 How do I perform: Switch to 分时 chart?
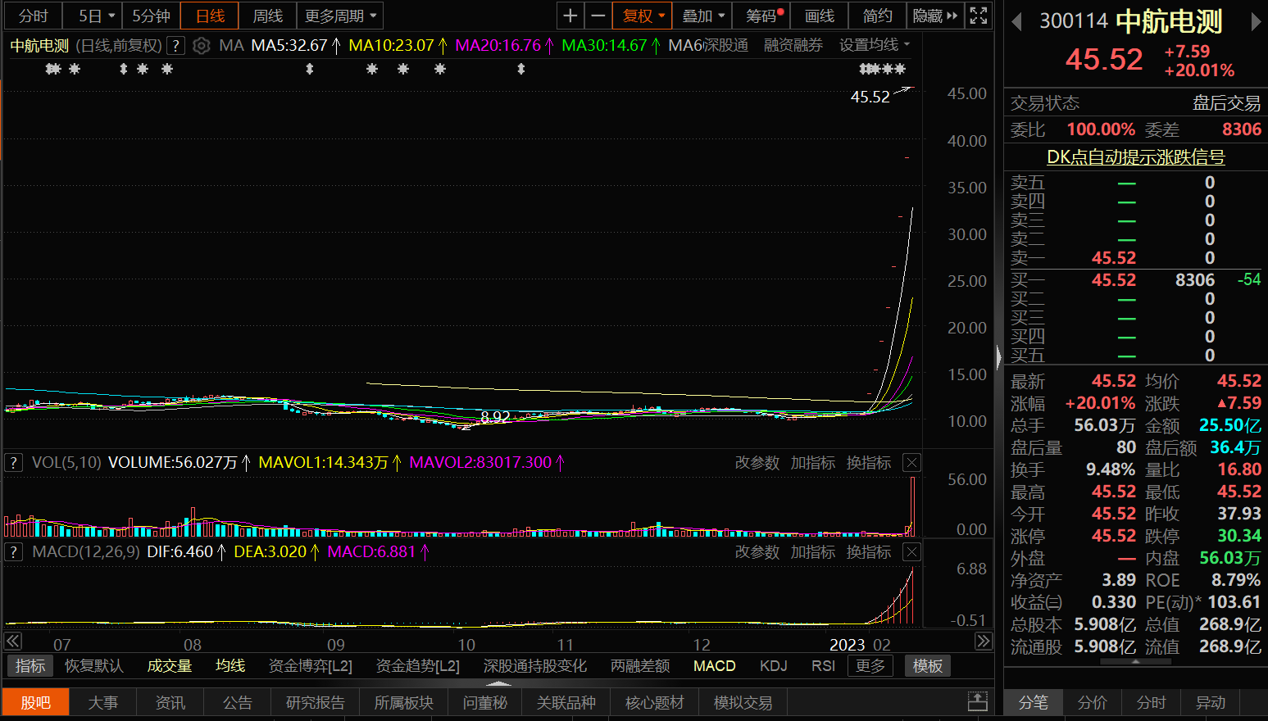(34, 16)
